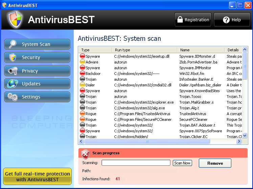The width and height of the screenshot is (253, 189).
Task: Click the camera icon beside Privacy
Action: coord(13,71)
